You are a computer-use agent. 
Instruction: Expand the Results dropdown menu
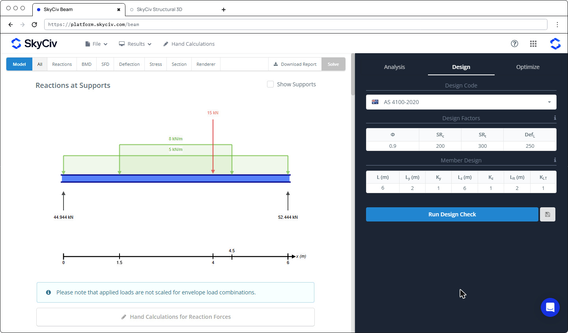pos(135,44)
